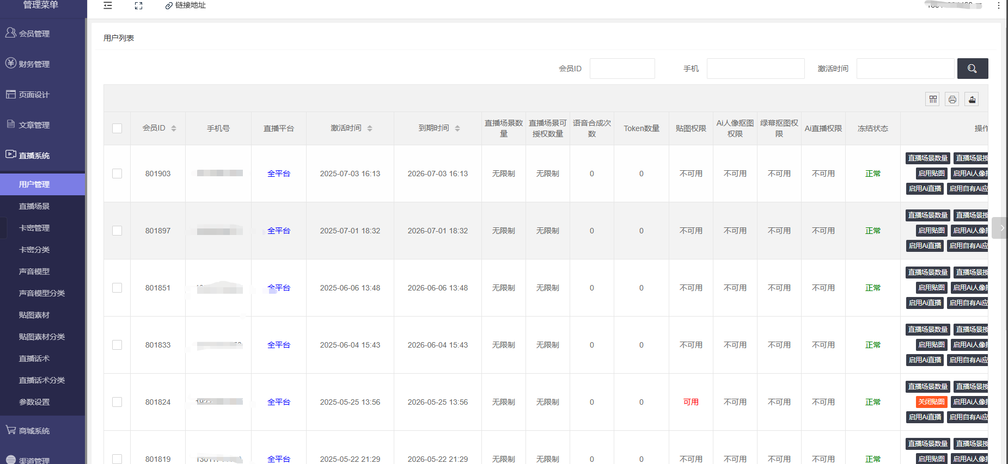The height and width of the screenshot is (464, 1008).
Task: Tick the select-all checkbox in table header
Action: click(x=117, y=128)
